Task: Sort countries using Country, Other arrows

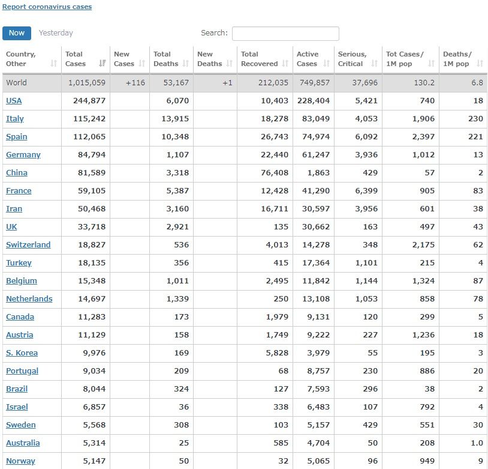Action: [54, 64]
